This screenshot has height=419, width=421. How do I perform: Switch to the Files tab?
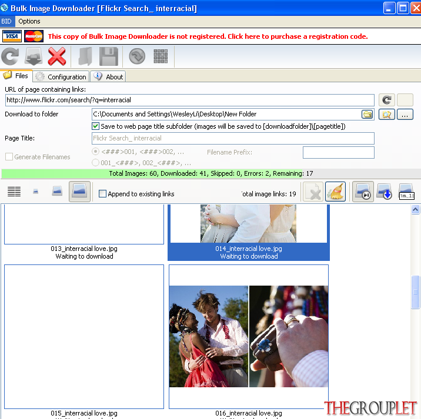16,76
